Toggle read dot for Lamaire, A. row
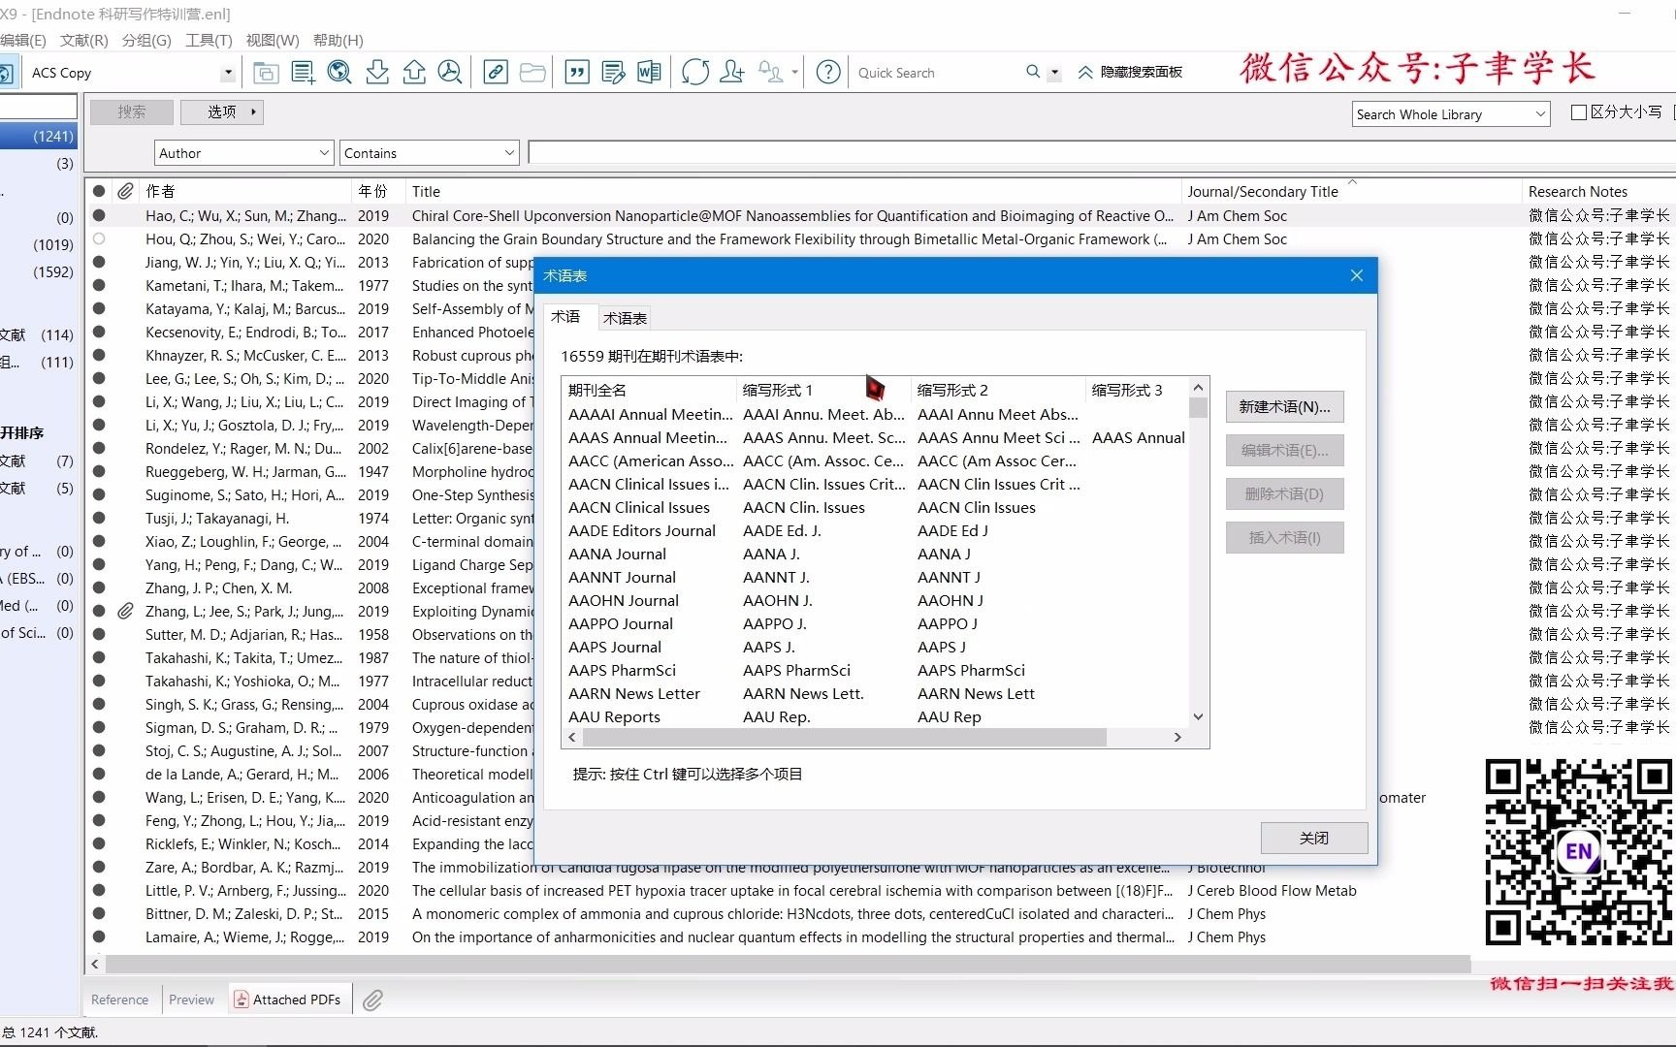1676x1047 pixels. tap(99, 936)
